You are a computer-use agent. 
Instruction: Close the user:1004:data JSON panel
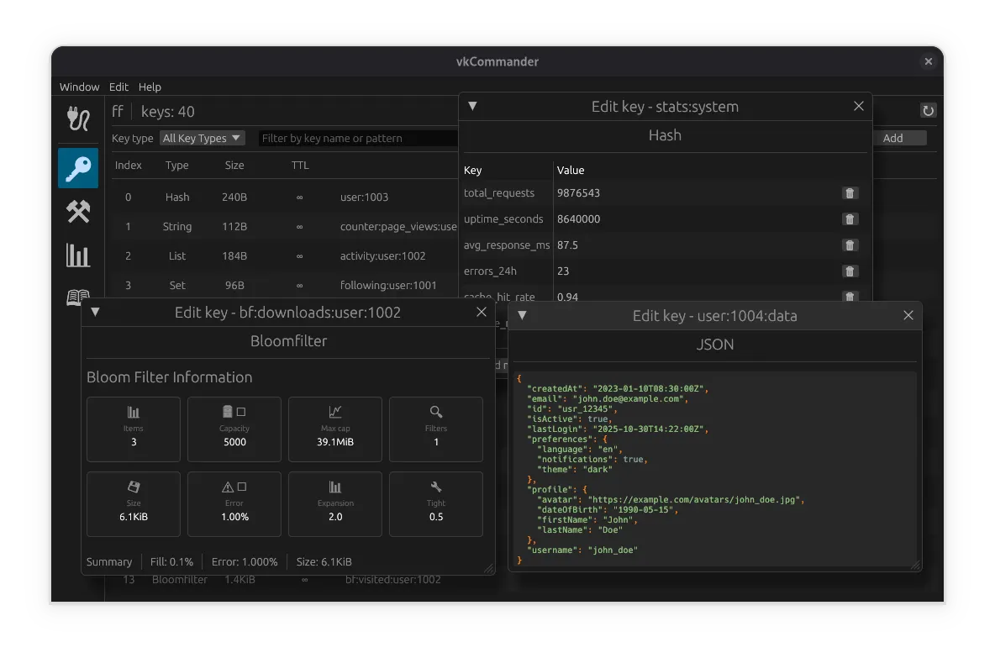click(908, 315)
